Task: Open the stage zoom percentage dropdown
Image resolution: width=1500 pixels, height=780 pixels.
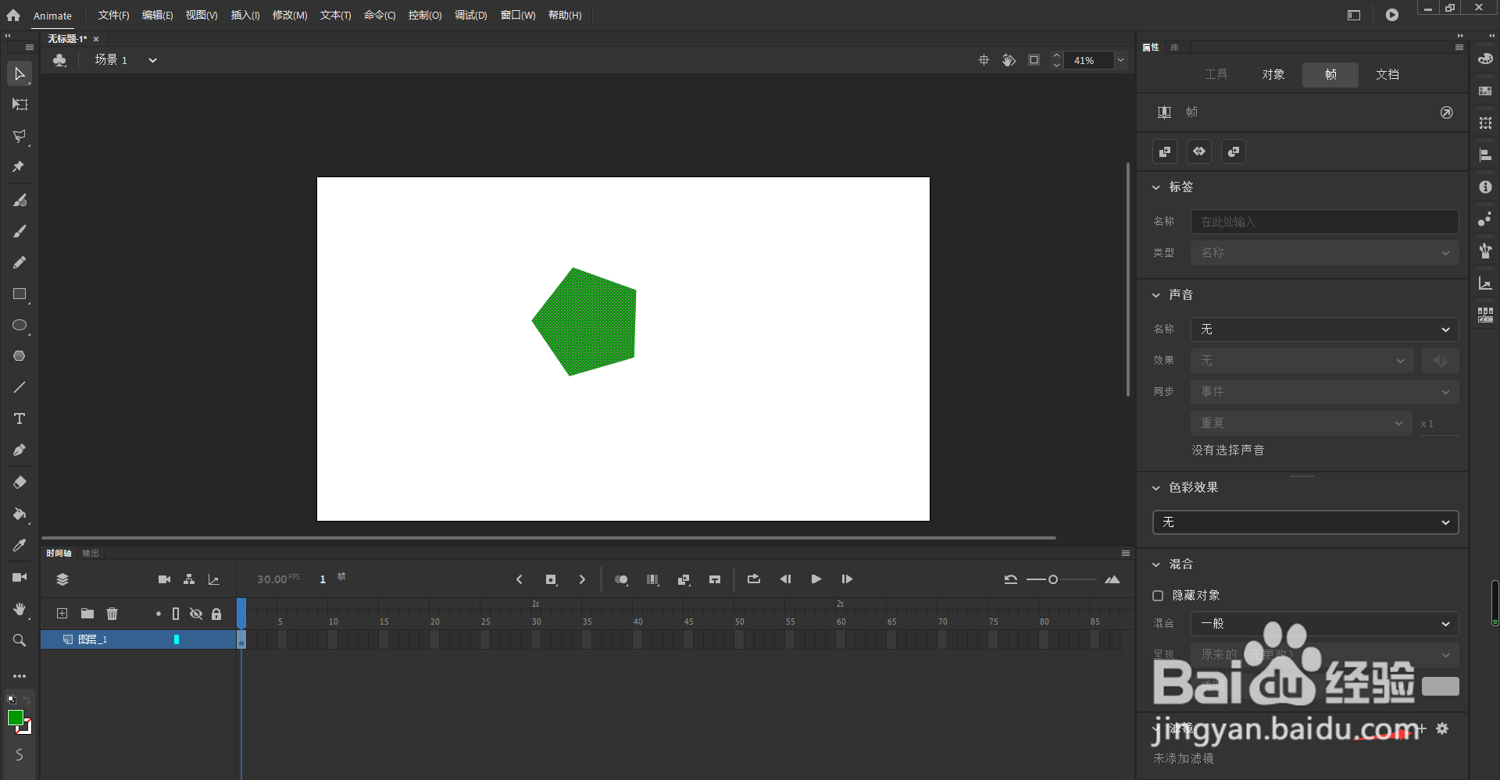Action: [1120, 60]
